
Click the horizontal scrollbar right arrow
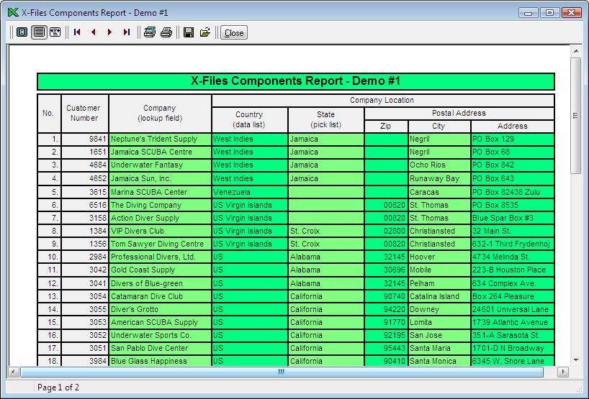[x=563, y=372]
